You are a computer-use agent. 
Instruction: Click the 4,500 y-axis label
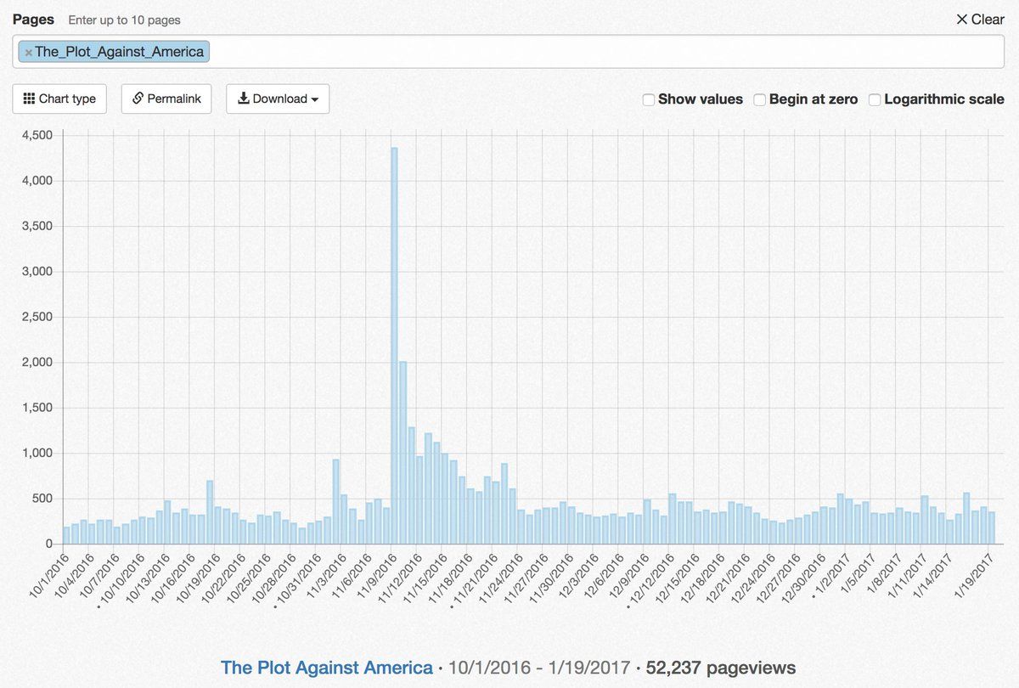[x=36, y=135]
